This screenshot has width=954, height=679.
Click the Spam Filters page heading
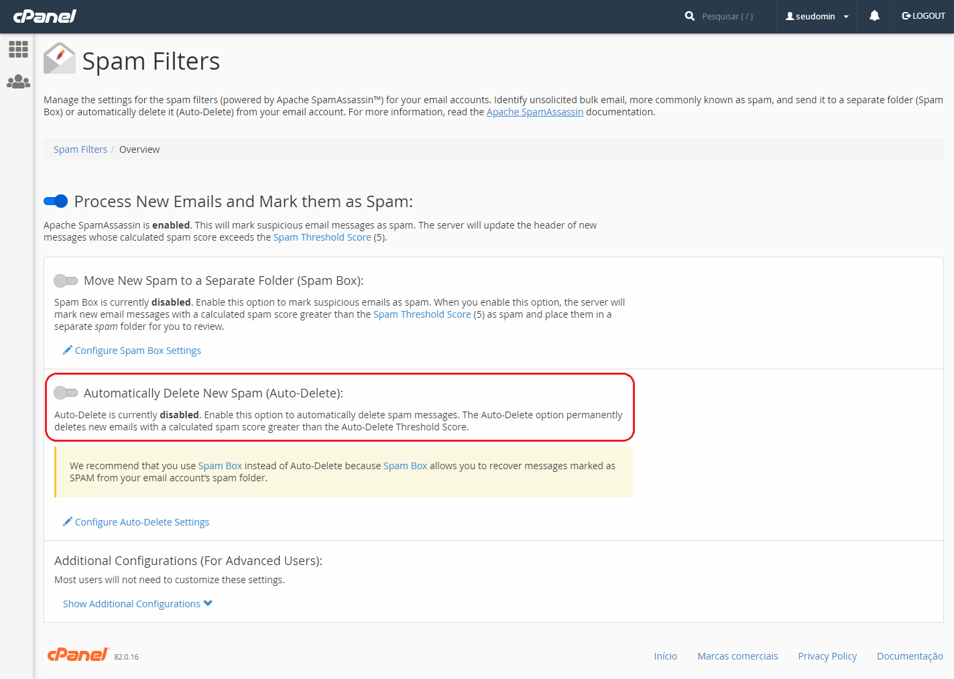point(151,61)
